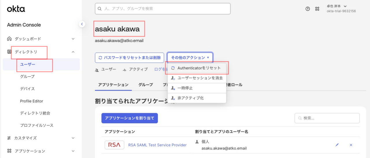Click the top search field for people, apps, groups

162,9
